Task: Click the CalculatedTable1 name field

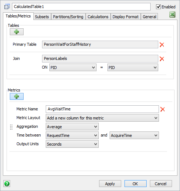Action: [x=81, y=7]
